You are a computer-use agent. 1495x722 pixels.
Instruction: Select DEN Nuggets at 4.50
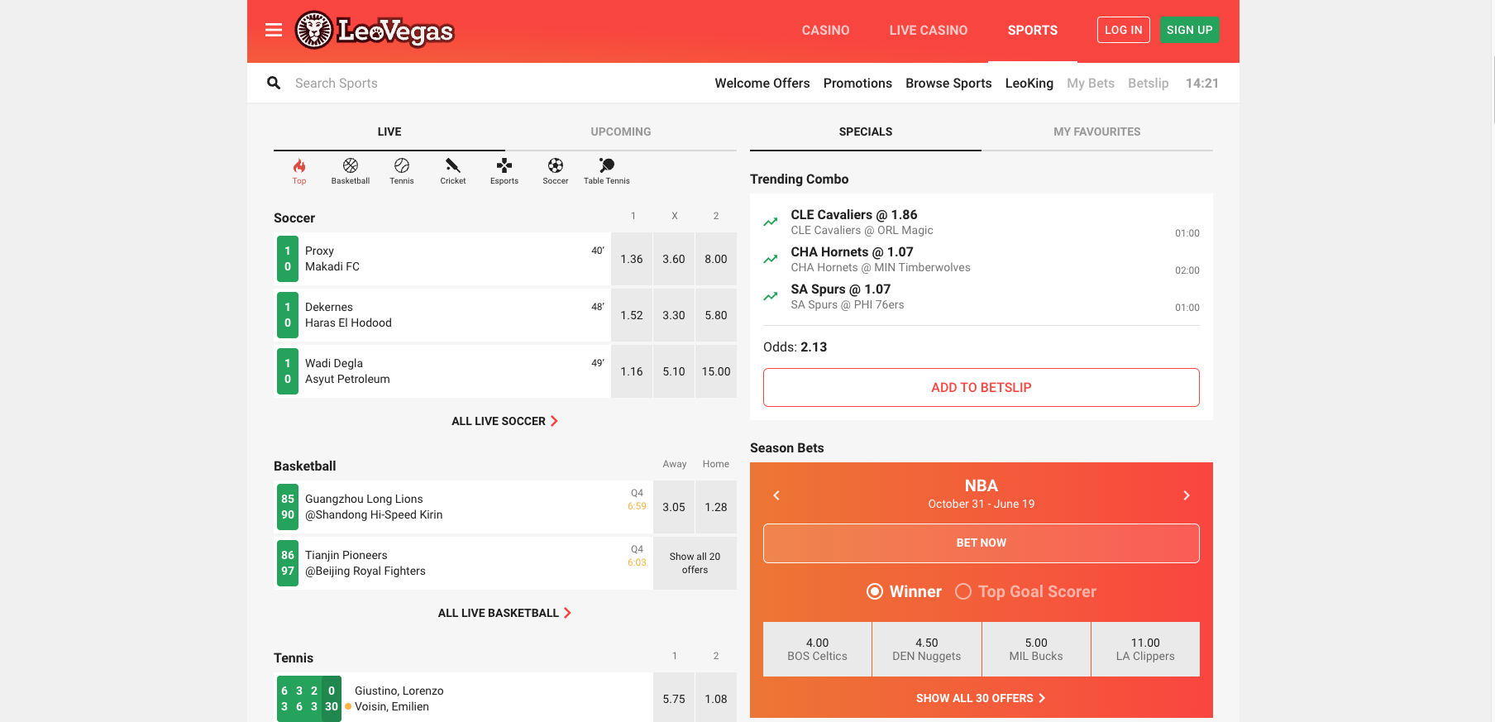(x=927, y=649)
